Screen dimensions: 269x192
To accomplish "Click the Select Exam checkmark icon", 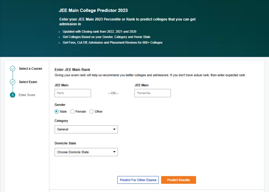I will click(12, 82).
